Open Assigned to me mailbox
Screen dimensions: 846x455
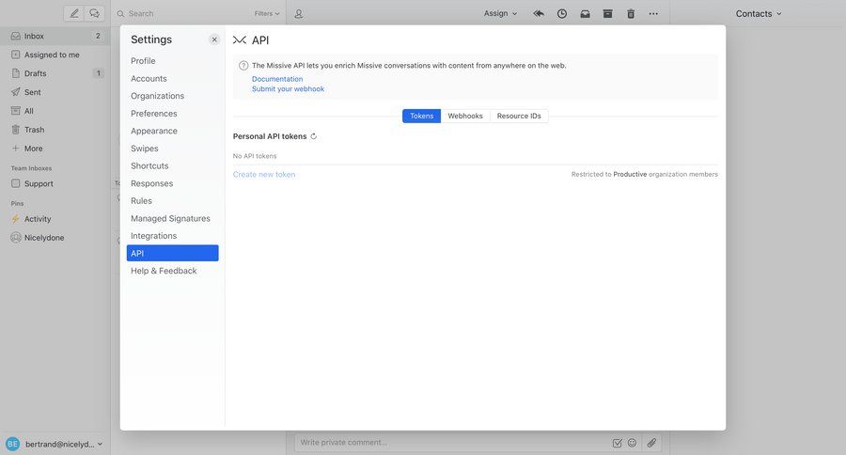[55, 55]
